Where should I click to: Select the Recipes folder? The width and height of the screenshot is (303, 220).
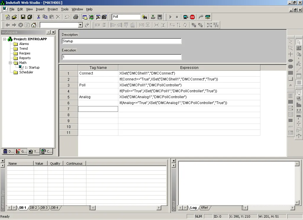pyautogui.click(x=25, y=53)
